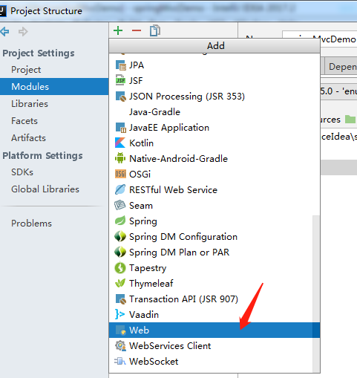Viewport: 357px width, 378px height.
Task: Click the Thymeleaf icon
Action: pos(120,283)
